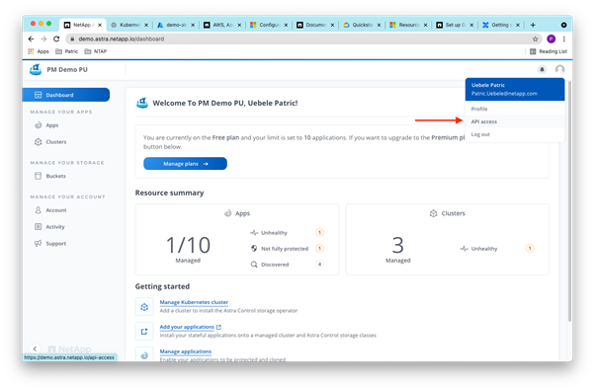Click the Account sidebar label
Screen dimensions: 595x391
click(x=56, y=209)
